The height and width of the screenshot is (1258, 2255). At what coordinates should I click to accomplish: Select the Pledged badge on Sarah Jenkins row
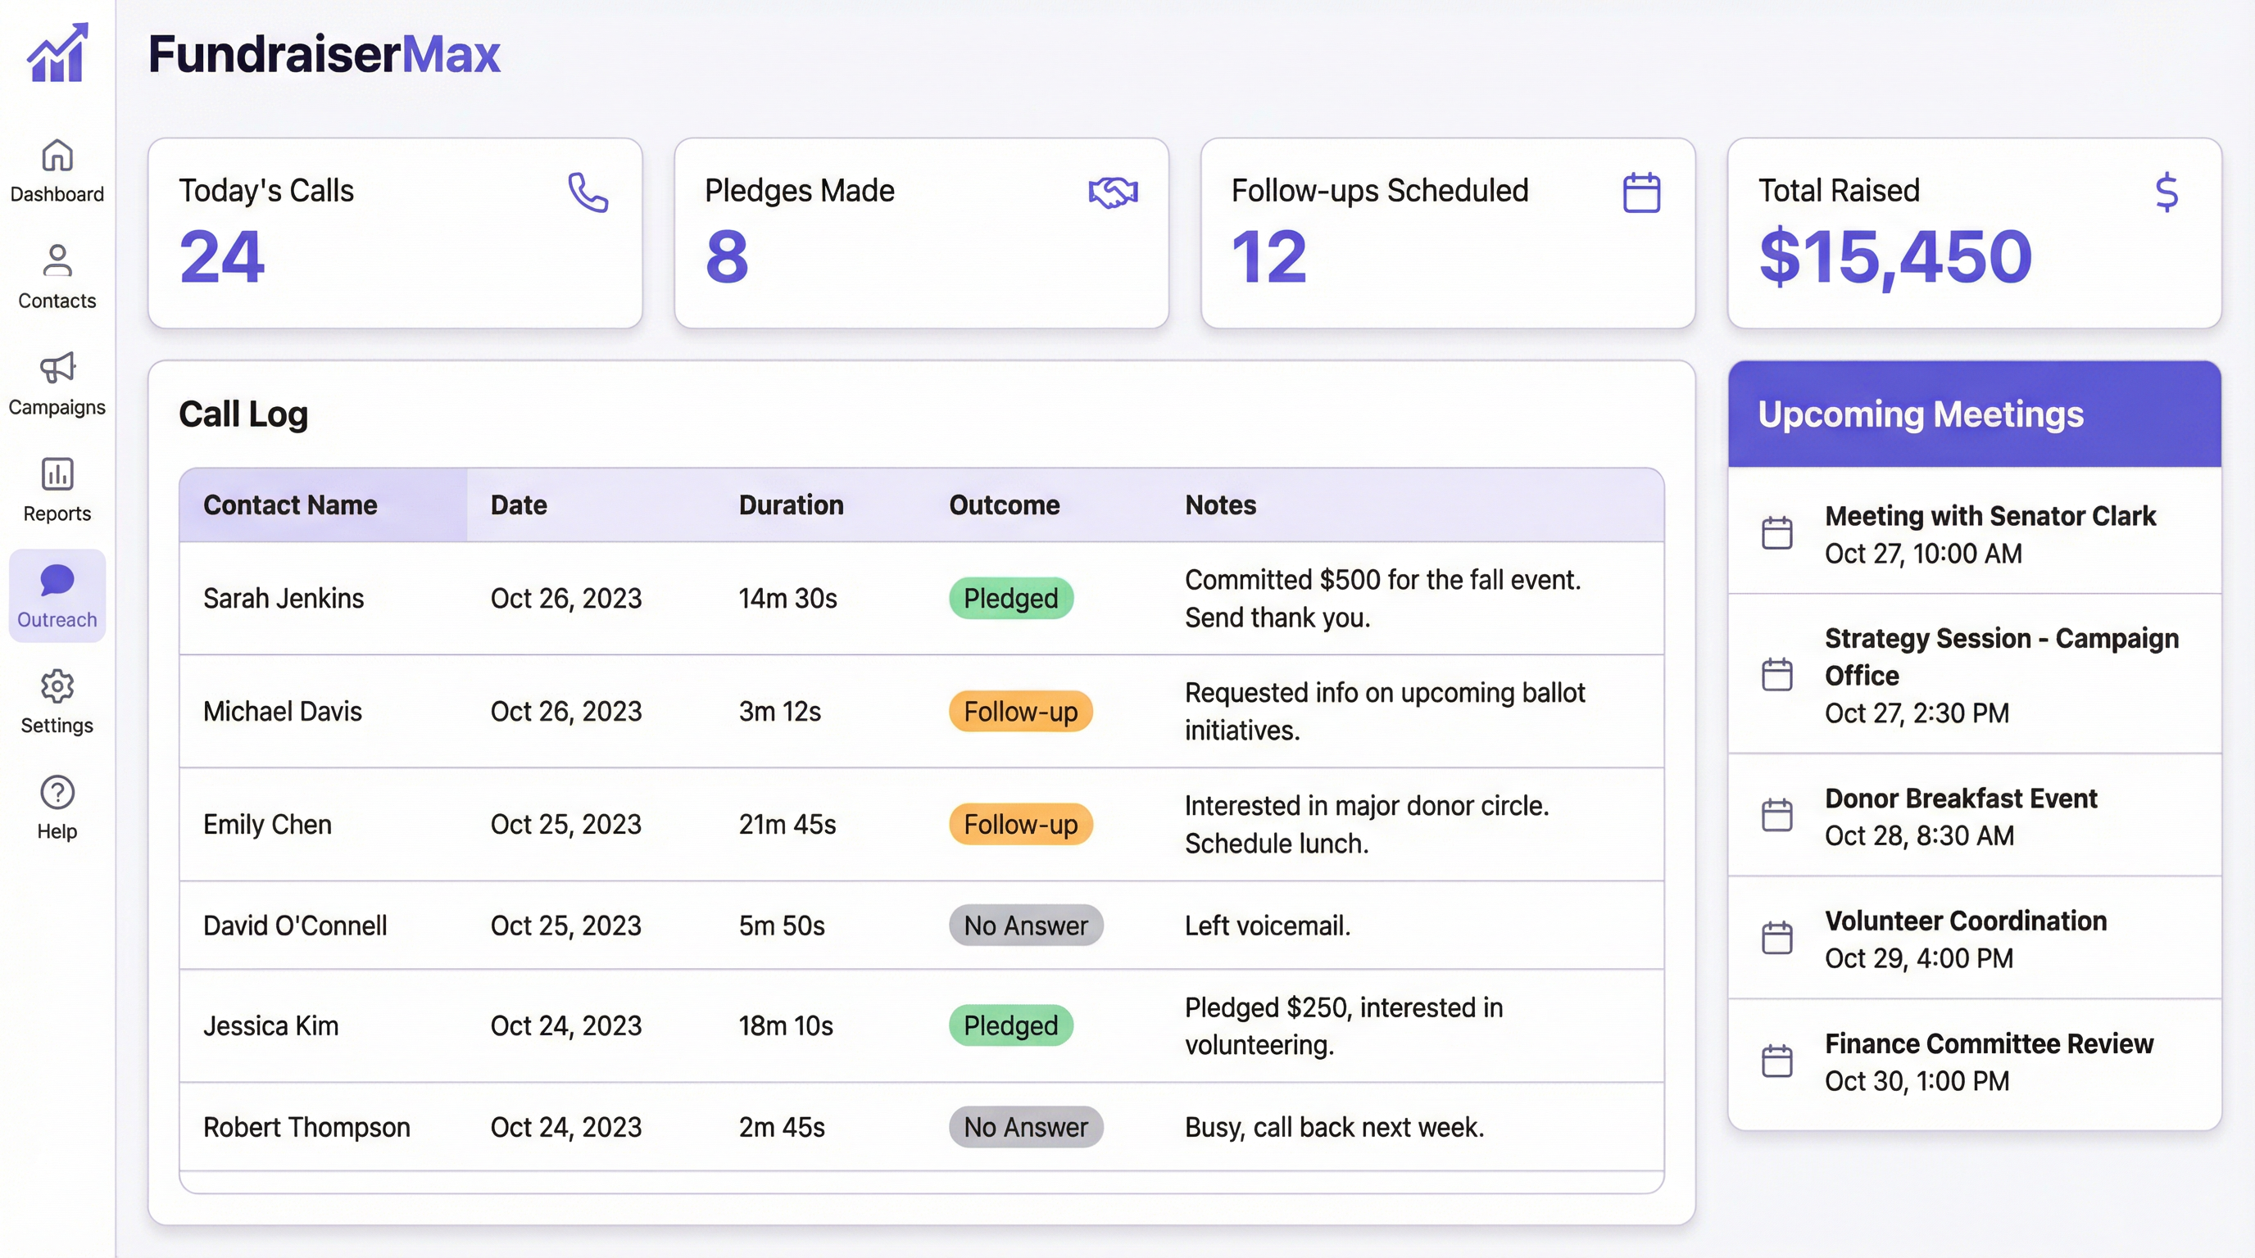pos(1010,599)
